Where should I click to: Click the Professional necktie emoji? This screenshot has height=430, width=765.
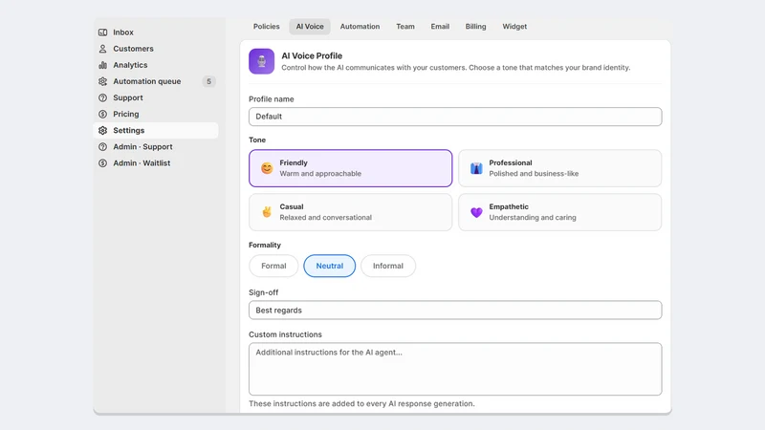coord(476,168)
